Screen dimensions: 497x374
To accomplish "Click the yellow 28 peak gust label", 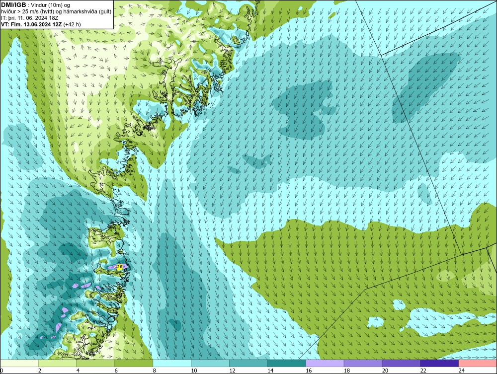I will (119, 267).
